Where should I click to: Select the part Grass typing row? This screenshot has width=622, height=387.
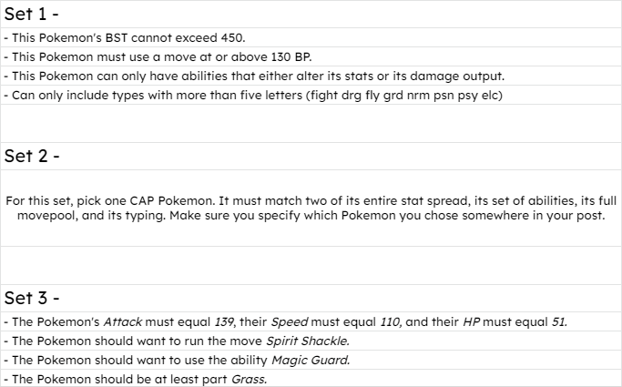coord(311,379)
